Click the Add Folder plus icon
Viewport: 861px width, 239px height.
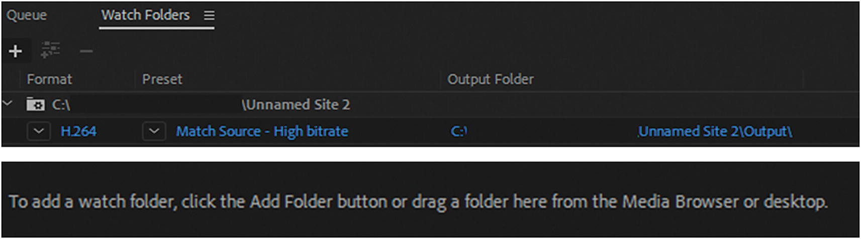(16, 51)
